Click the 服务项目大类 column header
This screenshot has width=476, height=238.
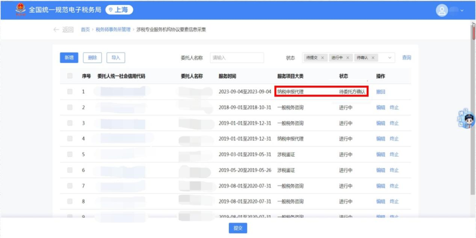(290, 76)
